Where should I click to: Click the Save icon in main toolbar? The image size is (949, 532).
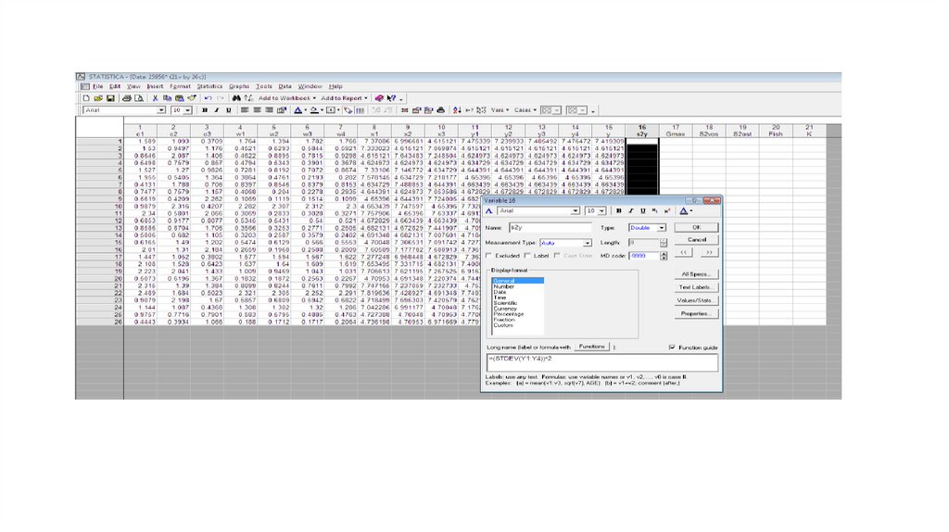pos(109,97)
